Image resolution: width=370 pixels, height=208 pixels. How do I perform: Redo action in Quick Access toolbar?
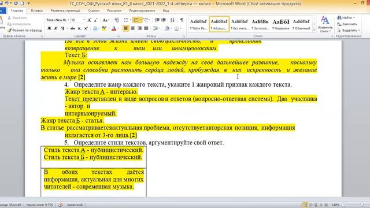point(16,3)
